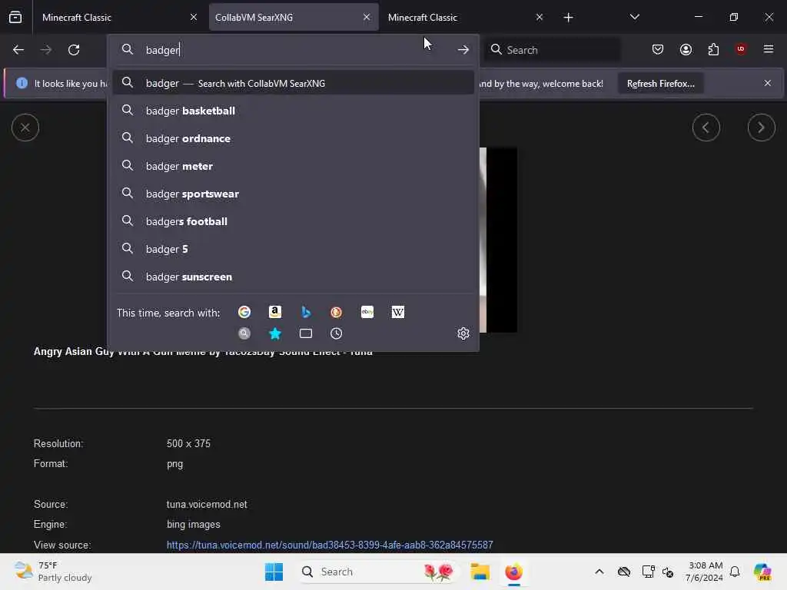Click the address bar text 'badger'
This screenshot has height=590, width=787.
(x=163, y=50)
